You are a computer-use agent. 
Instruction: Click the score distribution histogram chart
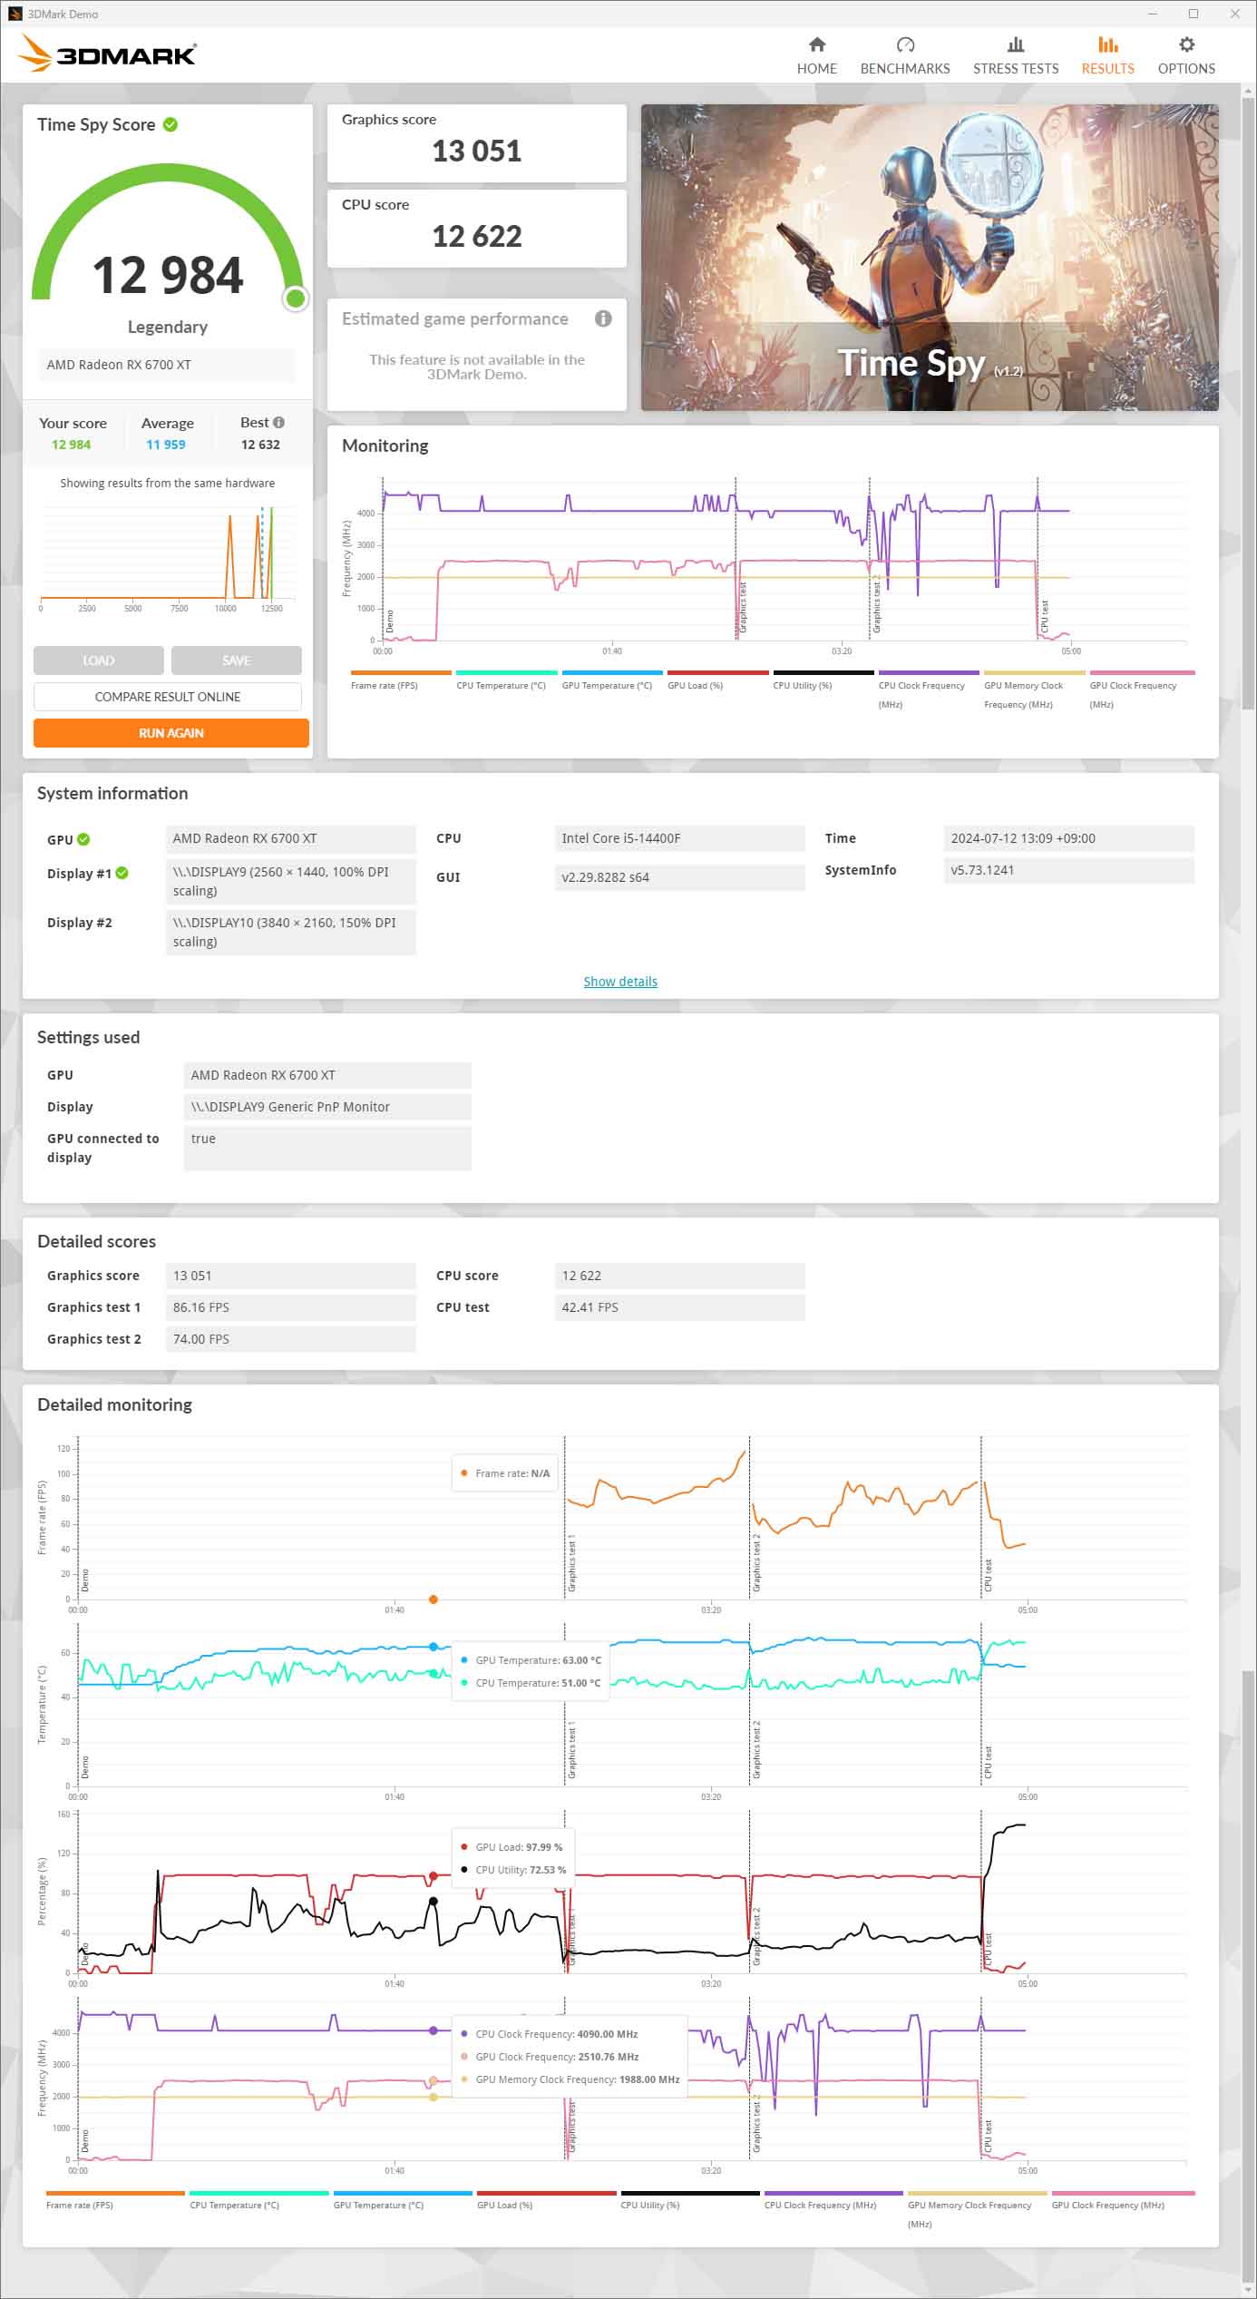coord(168,558)
